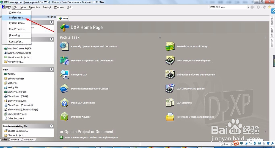
Task: Select Preferences... in the DXP menu
Action: click(16, 18)
